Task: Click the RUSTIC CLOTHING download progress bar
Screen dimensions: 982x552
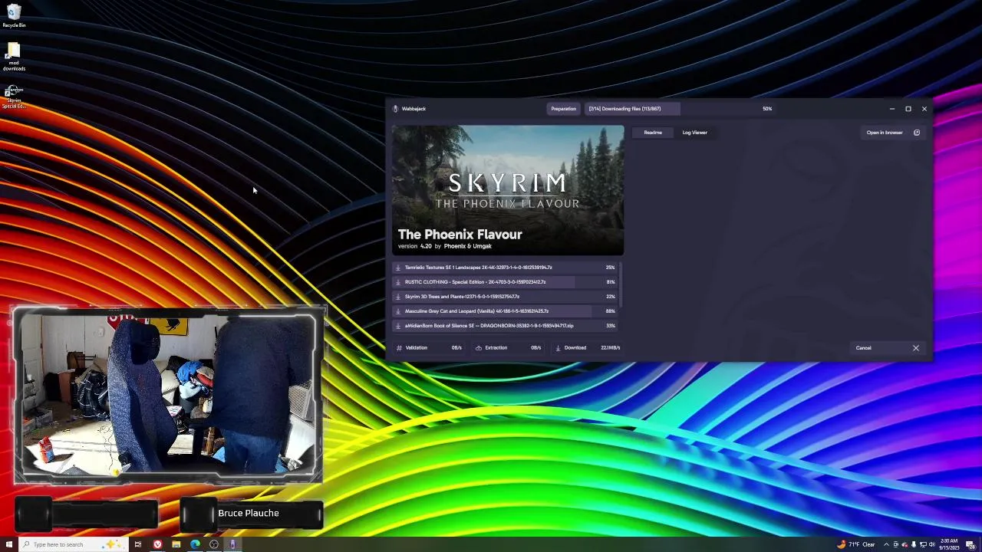Action: pyautogui.click(x=505, y=282)
